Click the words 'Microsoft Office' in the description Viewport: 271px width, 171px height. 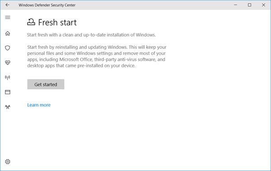pyautogui.click(x=76, y=60)
